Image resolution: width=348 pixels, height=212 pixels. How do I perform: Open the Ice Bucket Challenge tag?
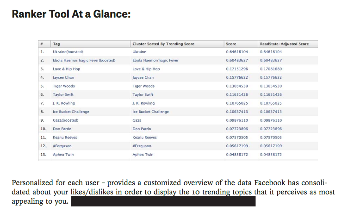(71, 112)
